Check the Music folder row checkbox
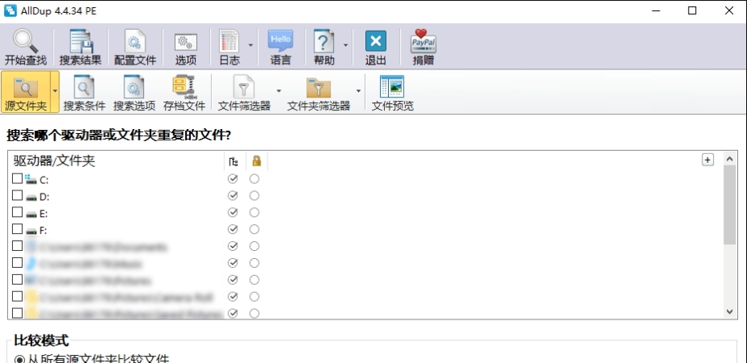 click(x=17, y=262)
